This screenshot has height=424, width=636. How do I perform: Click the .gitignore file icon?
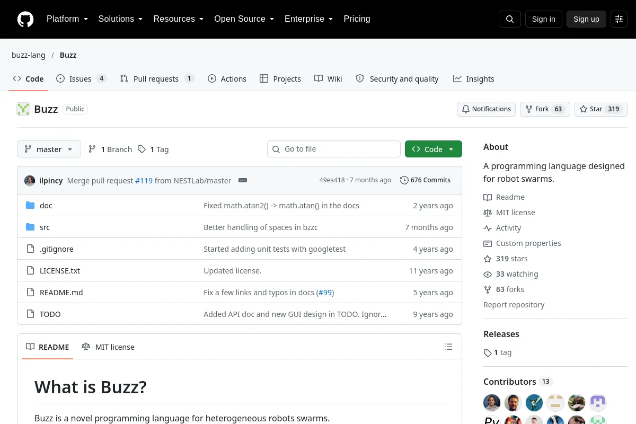coord(30,249)
